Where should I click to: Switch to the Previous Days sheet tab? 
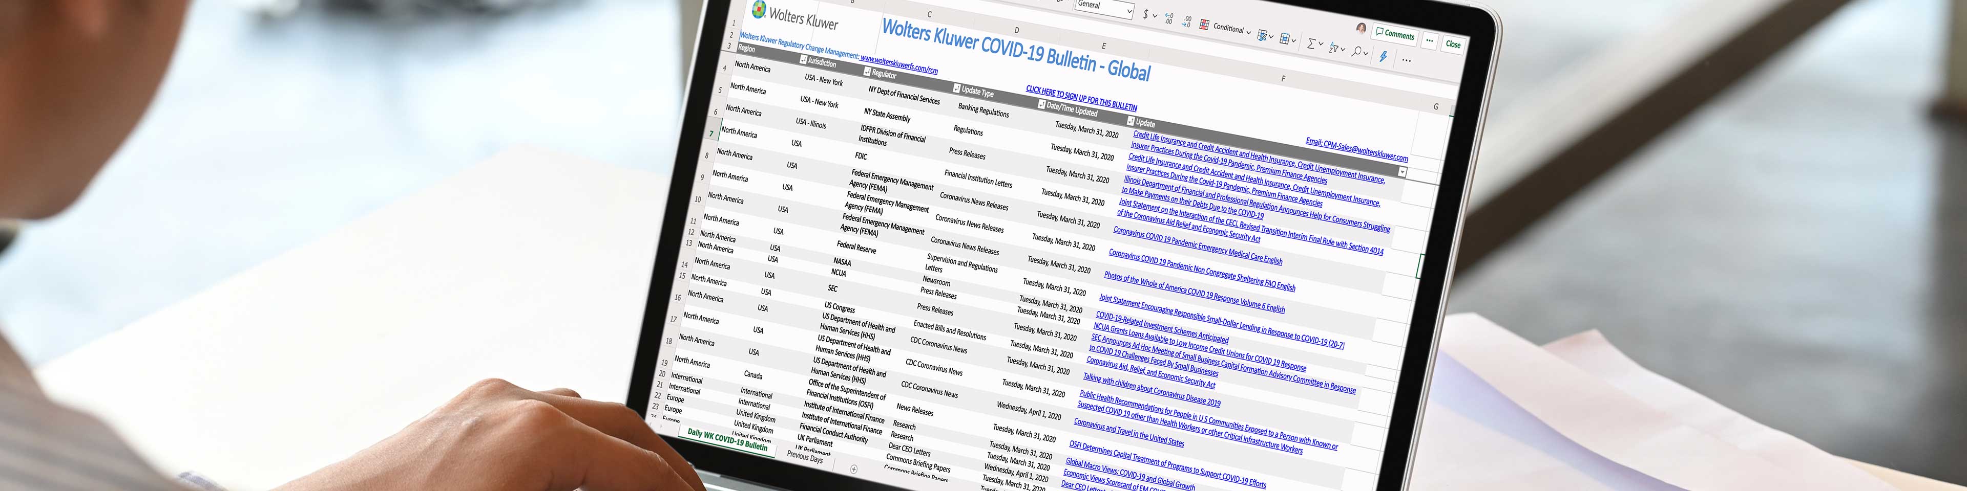click(805, 457)
